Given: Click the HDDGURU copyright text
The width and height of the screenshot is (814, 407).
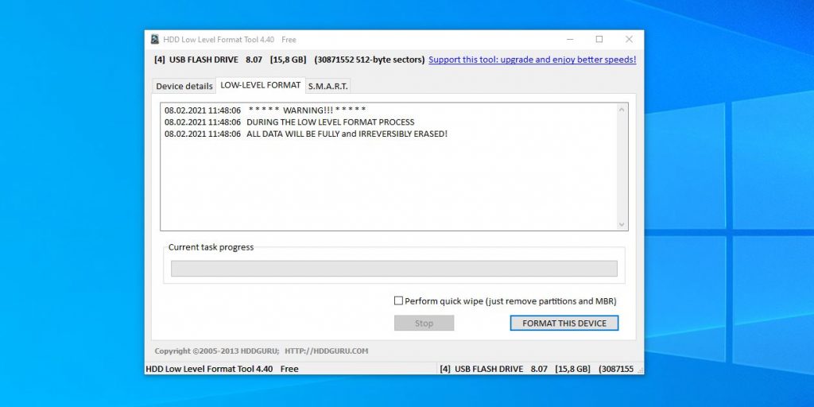Looking at the screenshot, I should coord(261,351).
